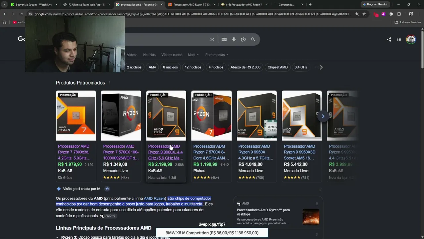Zoom the page via address bar magnifier
Image resolution: width=424 pixels, height=239 pixels.
pos(357,14)
